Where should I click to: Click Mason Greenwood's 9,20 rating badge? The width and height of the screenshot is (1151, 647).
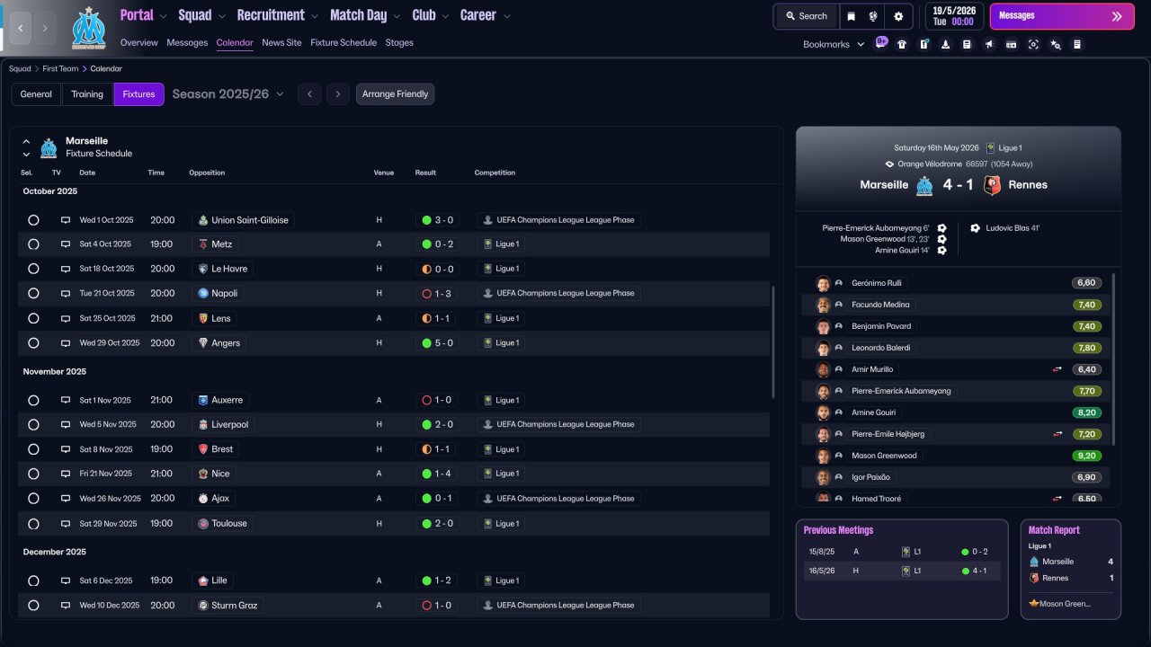click(1086, 456)
